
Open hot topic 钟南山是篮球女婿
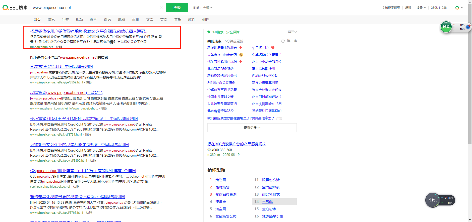tap(220, 97)
